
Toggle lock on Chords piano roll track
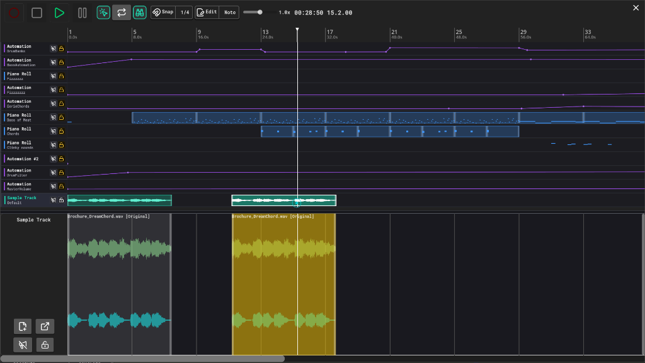[61, 131]
